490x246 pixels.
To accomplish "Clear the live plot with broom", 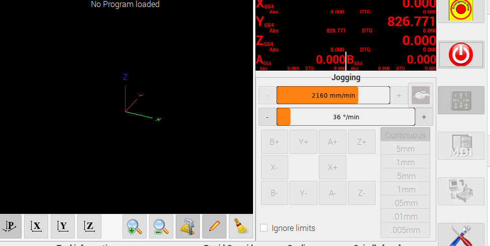I will pyautogui.click(x=241, y=226).
